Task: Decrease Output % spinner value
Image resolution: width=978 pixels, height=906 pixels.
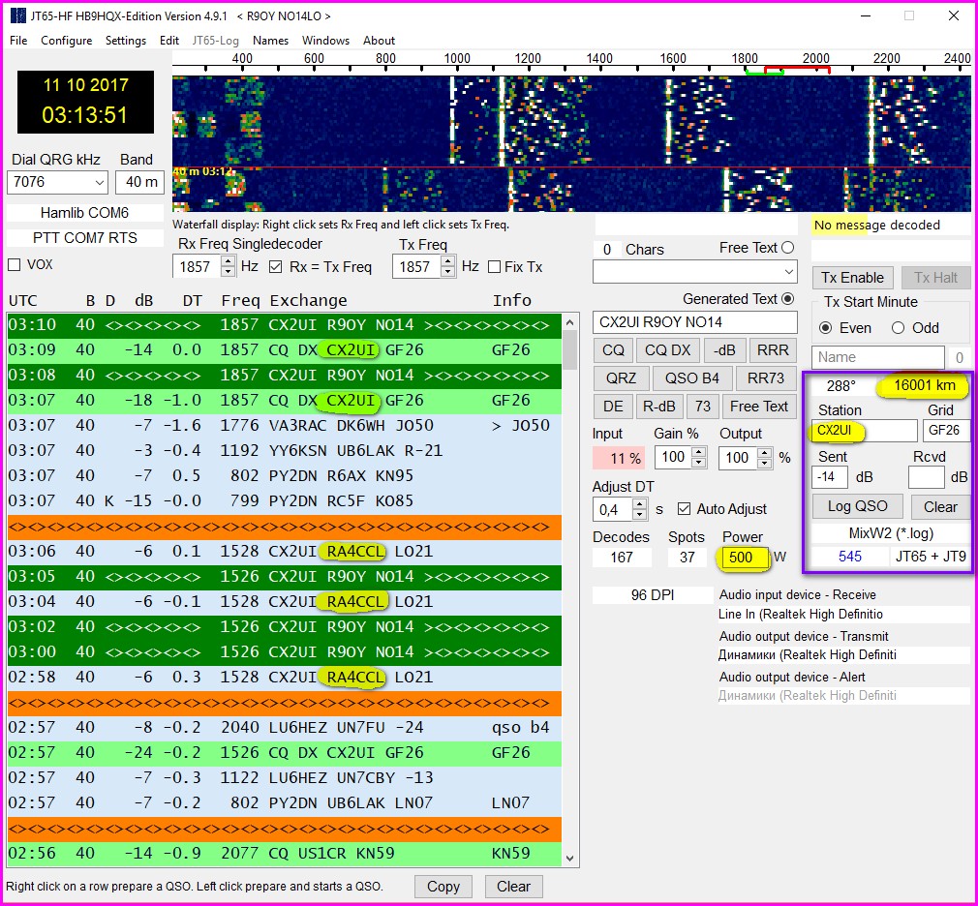Action: 762,463
